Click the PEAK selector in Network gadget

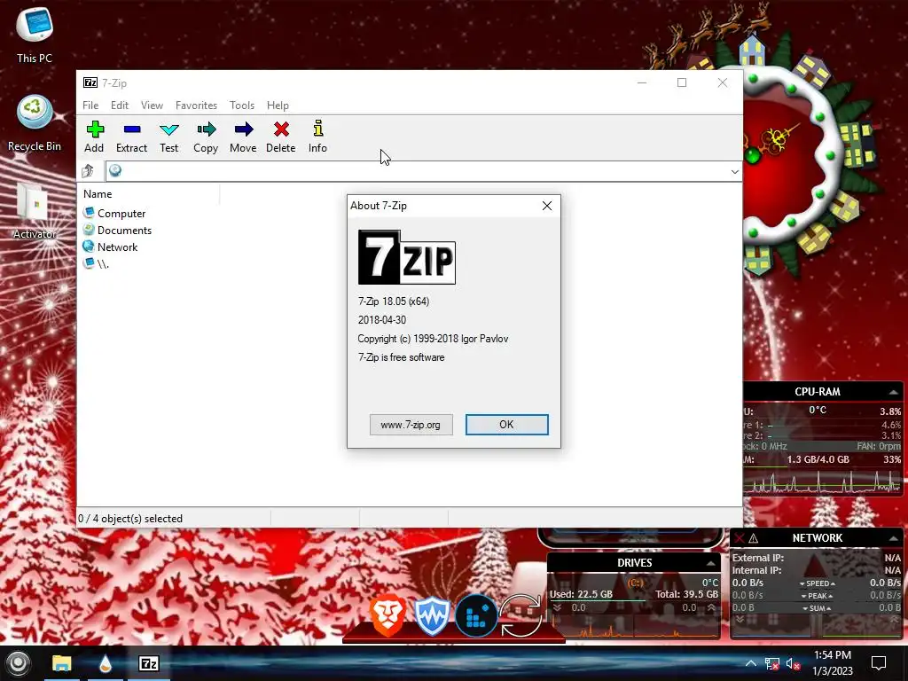pyautogui.click(x=818, y=595)
